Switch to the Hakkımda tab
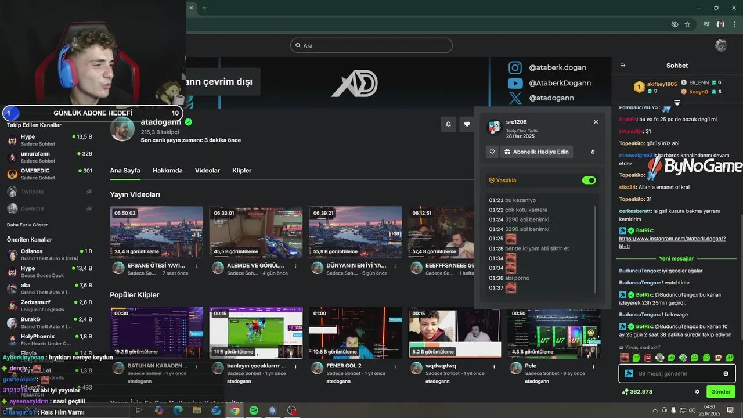The image size is (743, 418). (167, 171)
